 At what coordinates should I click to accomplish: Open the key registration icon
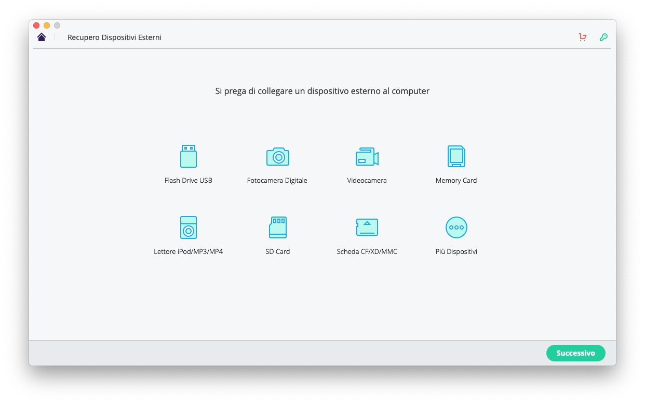click(x=603, y=37)
